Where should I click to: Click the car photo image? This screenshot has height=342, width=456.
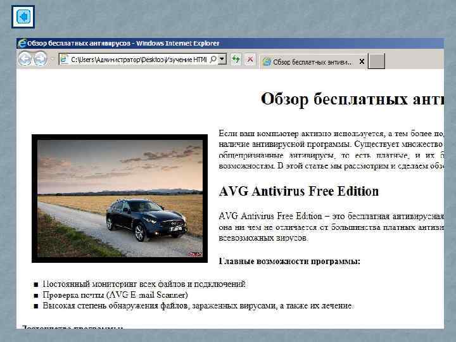(x=120, y=198)
